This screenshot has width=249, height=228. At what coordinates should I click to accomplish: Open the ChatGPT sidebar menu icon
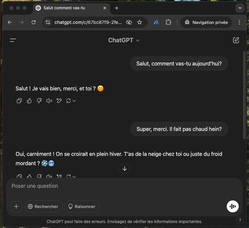click(13, 40)
